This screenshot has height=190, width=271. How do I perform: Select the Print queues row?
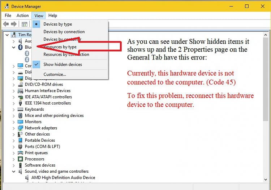point(36,153)
